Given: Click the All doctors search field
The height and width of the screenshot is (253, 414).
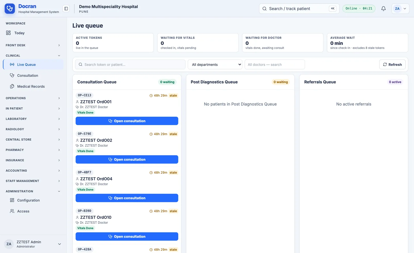Looking at the screenshot, I should point(275,64).
